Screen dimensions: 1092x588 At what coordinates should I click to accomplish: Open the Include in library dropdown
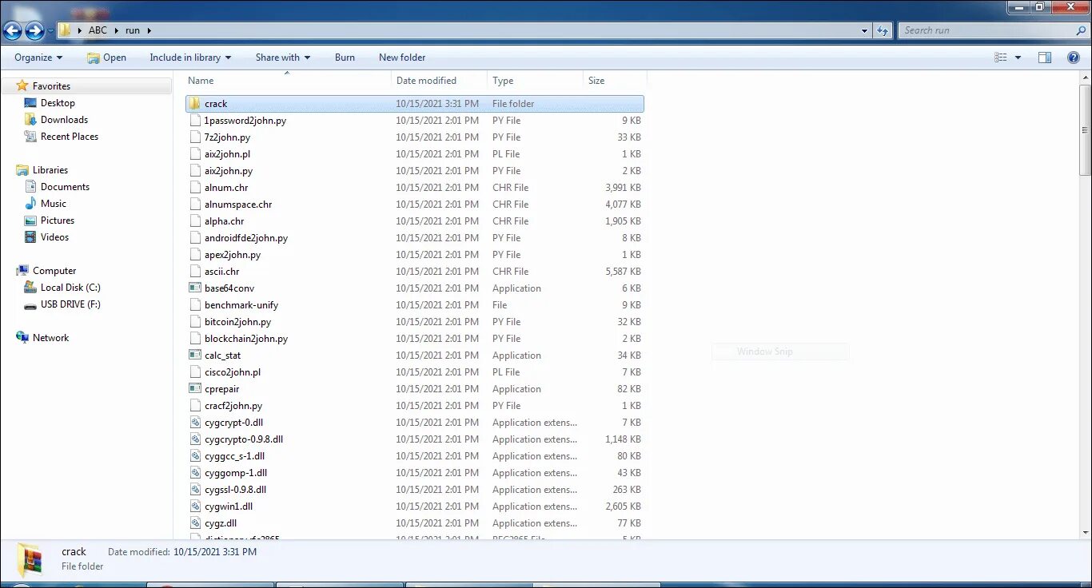(190, 58)
